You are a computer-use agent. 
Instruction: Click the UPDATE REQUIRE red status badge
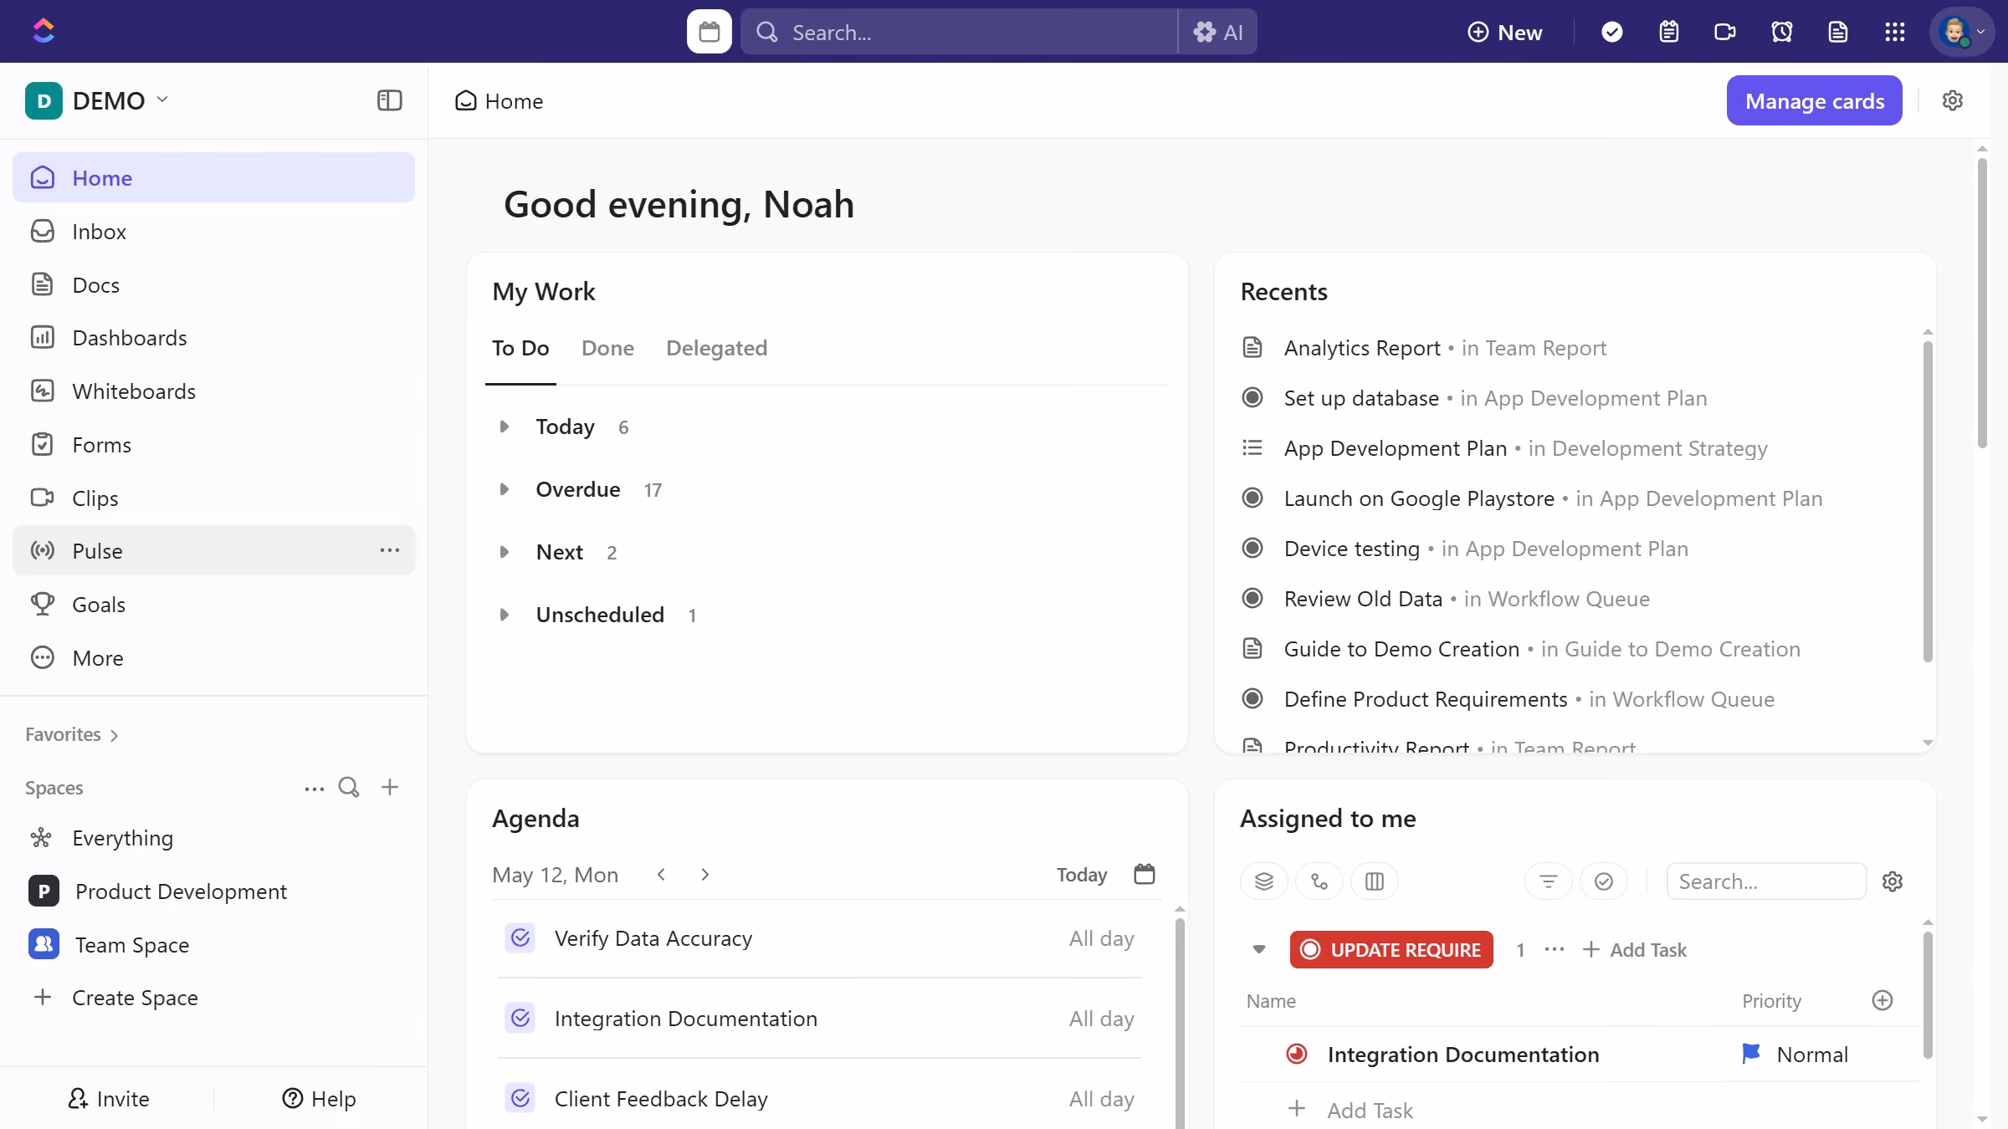(1391, 949)
